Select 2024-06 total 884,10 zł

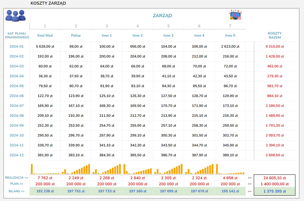click(275, 96)
